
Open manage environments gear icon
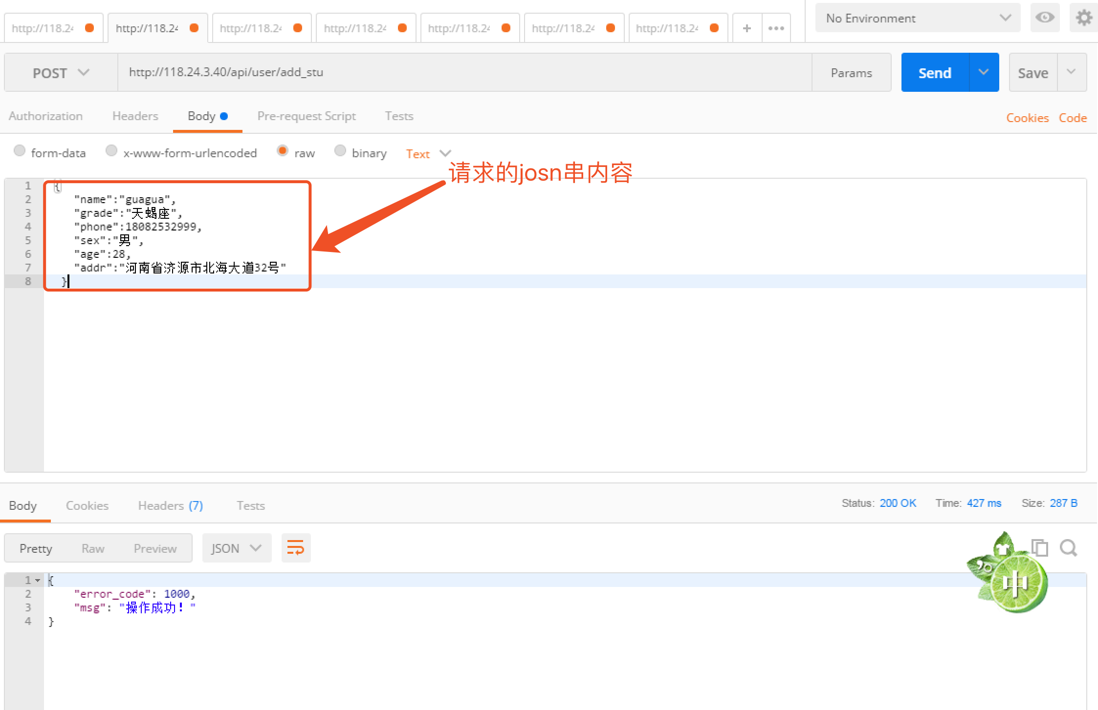1084,18
